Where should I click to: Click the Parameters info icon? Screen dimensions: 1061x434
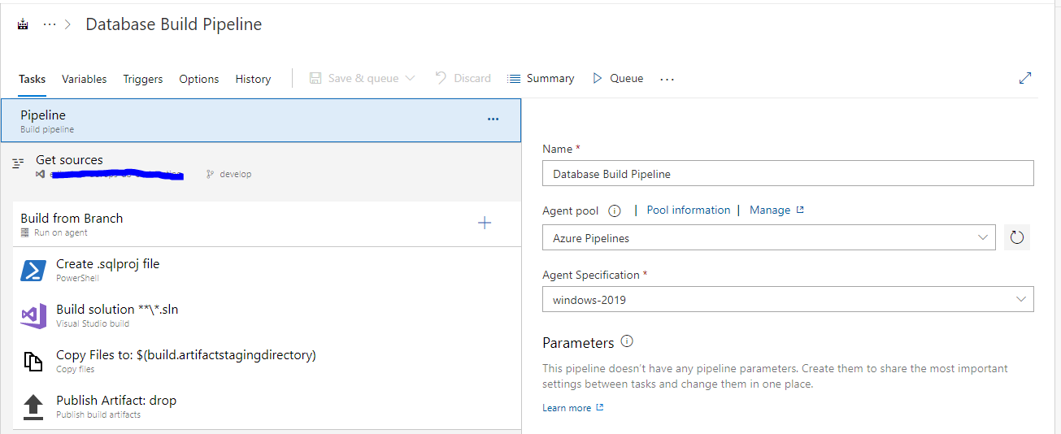(627, 341)
